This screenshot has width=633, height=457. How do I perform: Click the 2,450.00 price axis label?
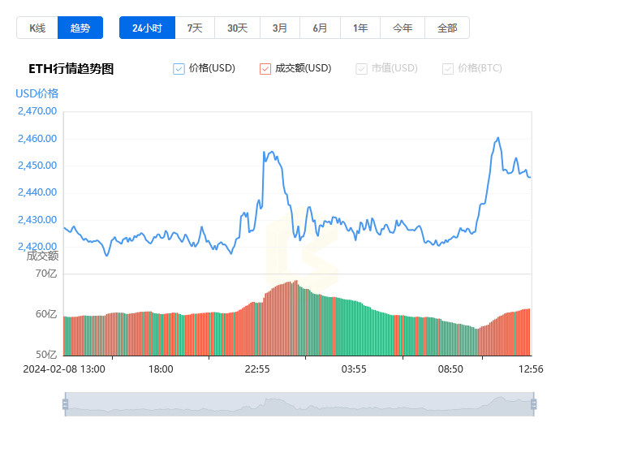pos(37,165)
